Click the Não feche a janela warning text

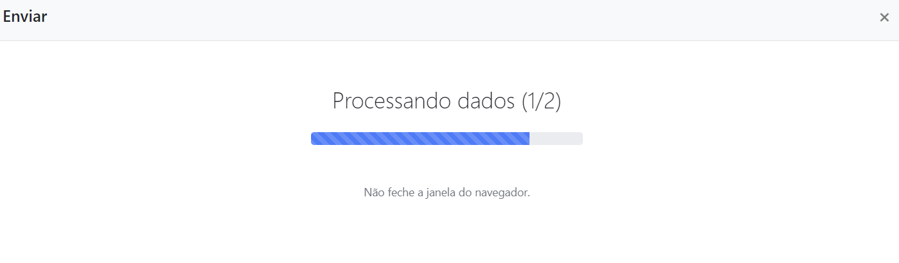click(447, 192)
